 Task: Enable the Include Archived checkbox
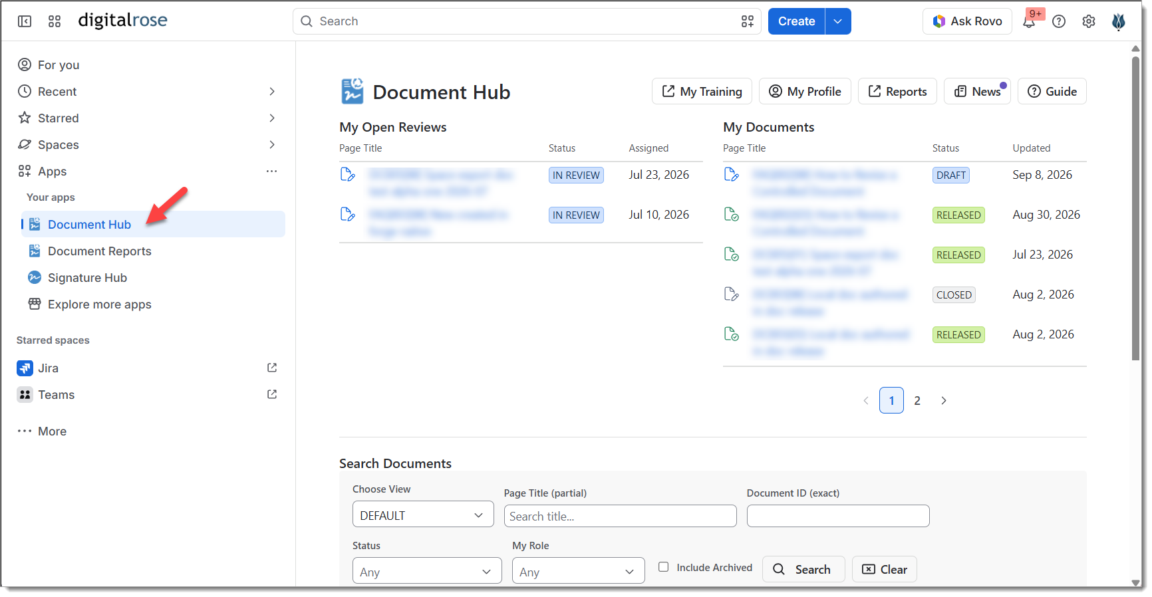tap(663, 567)
